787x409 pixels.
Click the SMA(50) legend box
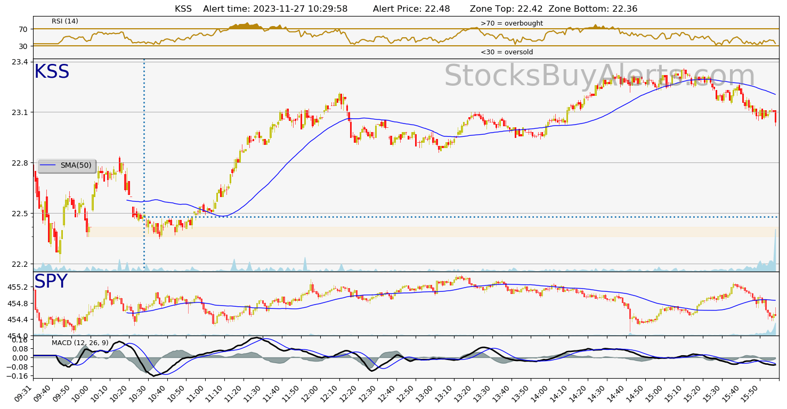[67, 166]
